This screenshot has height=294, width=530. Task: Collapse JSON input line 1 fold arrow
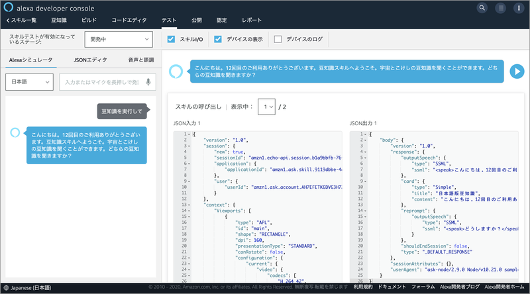click(189, 134)
